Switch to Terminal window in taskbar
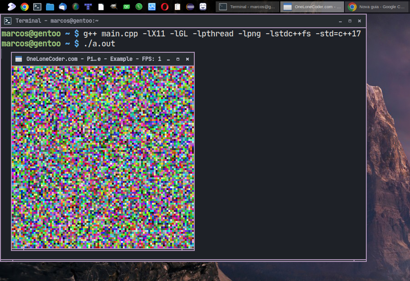Viewport: 410px width, 281px height. (x=248, y=7)
